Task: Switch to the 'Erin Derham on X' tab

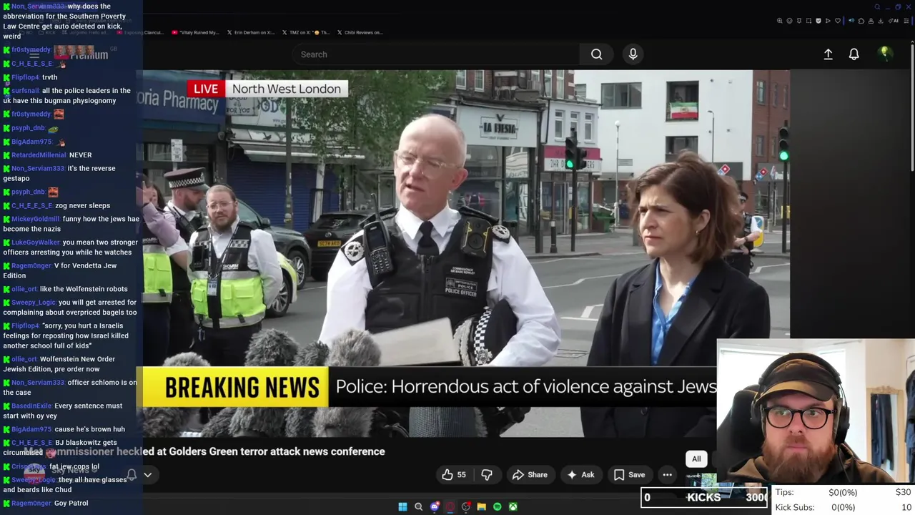Action: point(251,32)
